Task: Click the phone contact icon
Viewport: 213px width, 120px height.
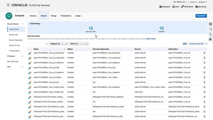Action: [210, 34]
